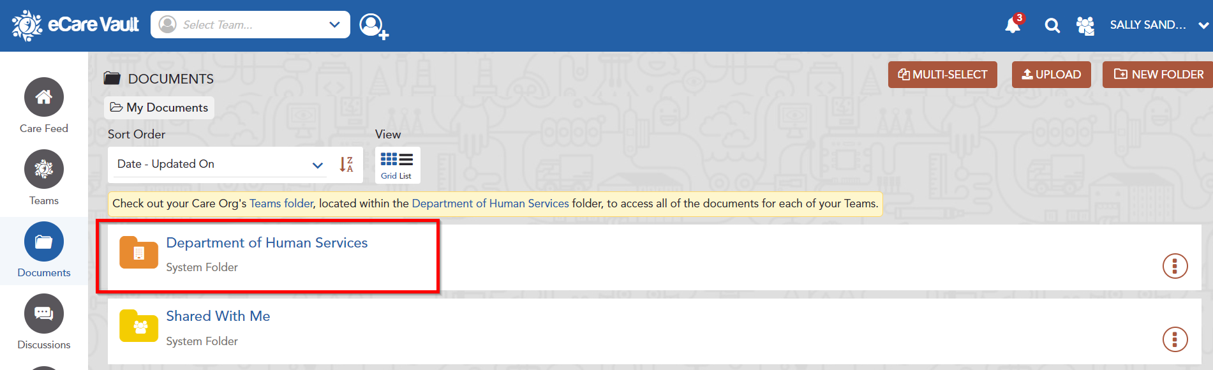Click the My Documents breadcrumb
1213x370 pixels.
(160, 108)
